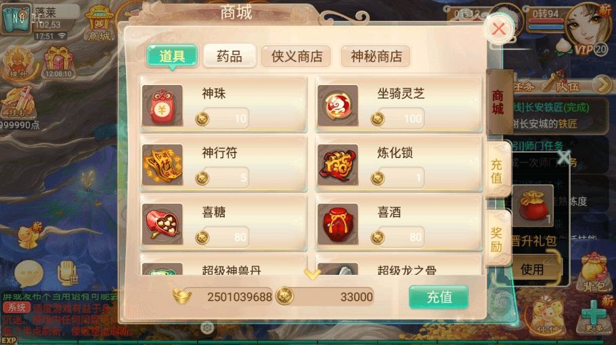Open the 侠义商店 tab
The height and width of the screenshot is (345, 616).
coord(296,56)
